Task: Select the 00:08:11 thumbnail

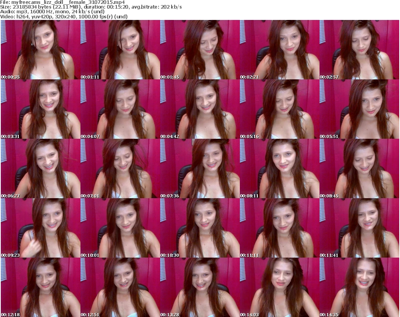Action: [279, 168]
